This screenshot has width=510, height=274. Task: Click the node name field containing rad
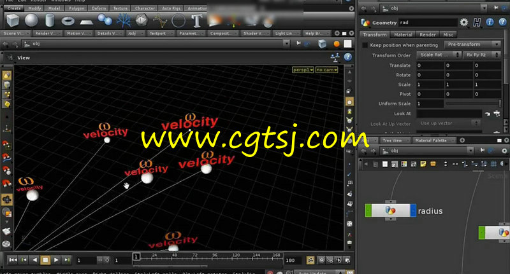(428, 22)
